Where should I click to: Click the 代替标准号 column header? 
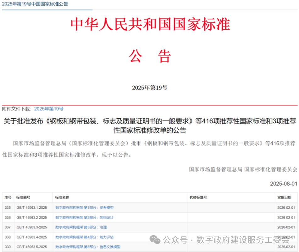[198, 197]
